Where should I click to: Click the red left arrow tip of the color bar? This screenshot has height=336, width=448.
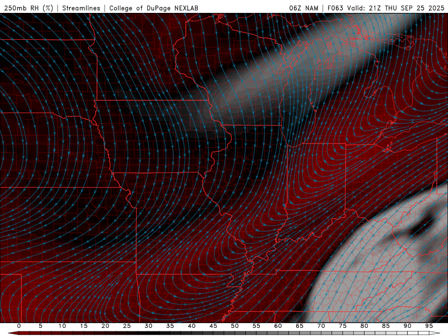click(13, 333)
